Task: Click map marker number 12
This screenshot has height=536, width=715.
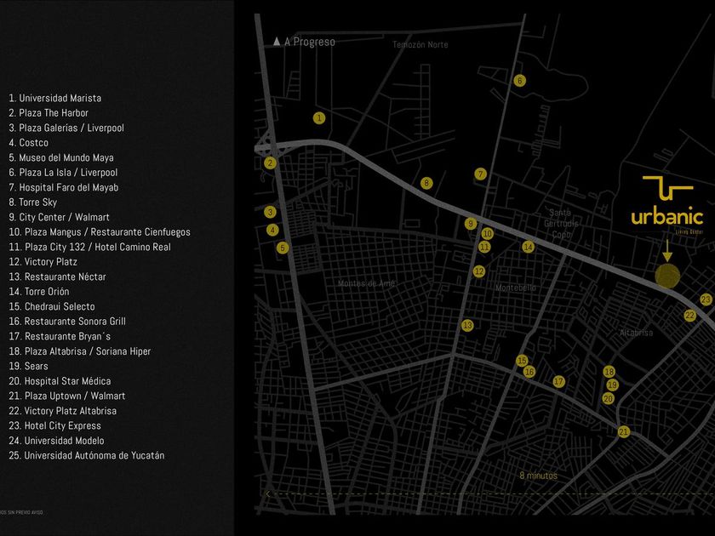Action: click(478, 271)
